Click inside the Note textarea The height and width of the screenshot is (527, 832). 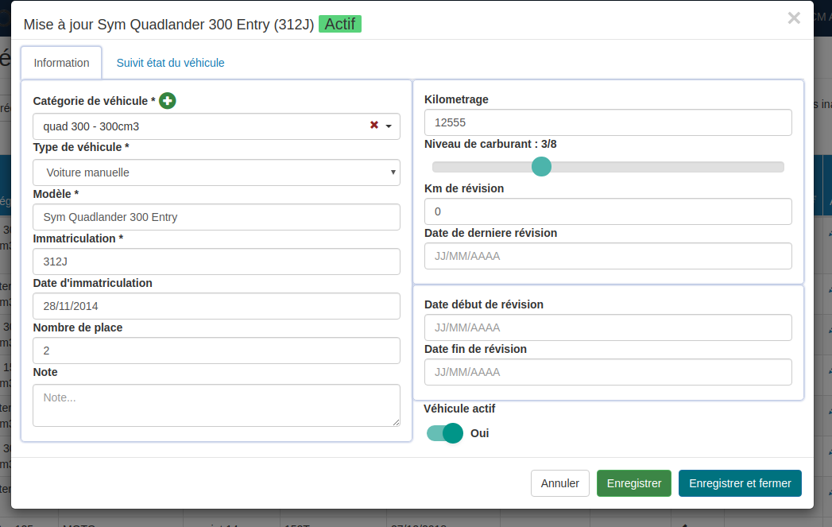(216, 405)
